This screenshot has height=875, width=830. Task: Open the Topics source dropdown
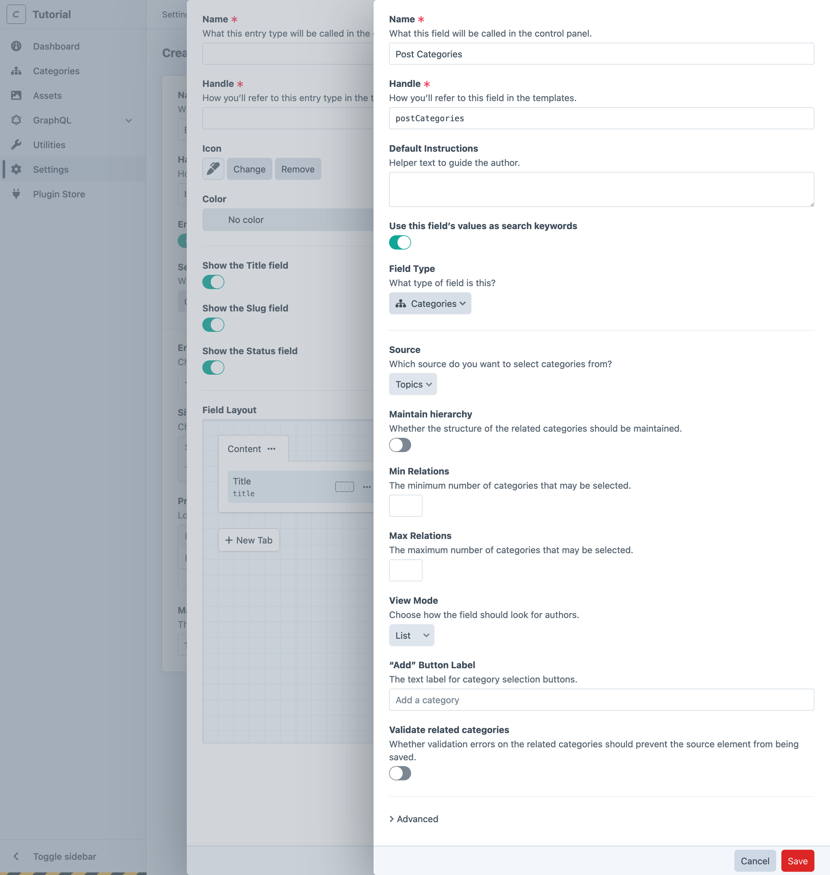point(413,384)
